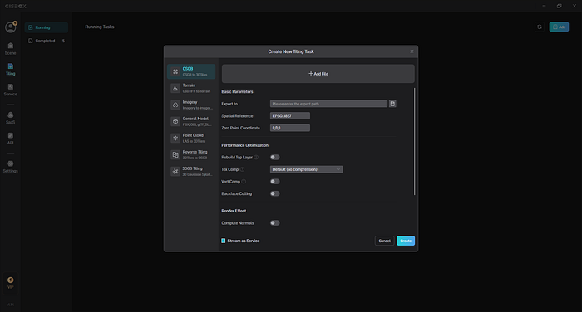Click the Create button
The height and width of the screenshot is (312, 582).
(x=406, y=241)
